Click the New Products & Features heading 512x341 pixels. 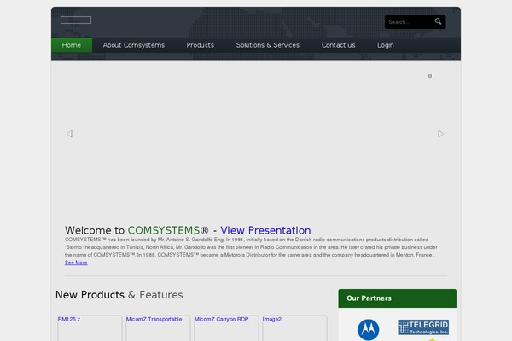tap(119, 295)
